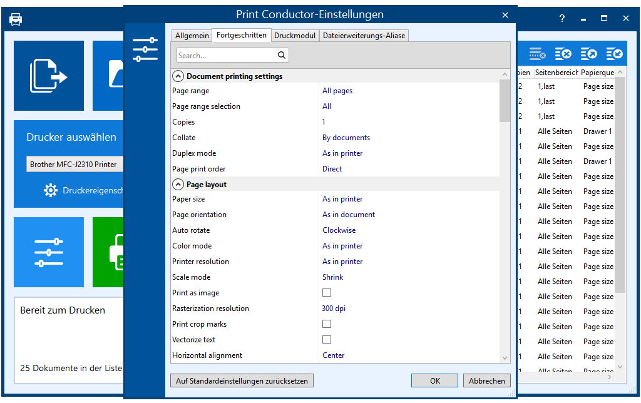Open the Duplex mode value dropdown
The width and height of the screenshot is (641, 403).
click(342, 153)
